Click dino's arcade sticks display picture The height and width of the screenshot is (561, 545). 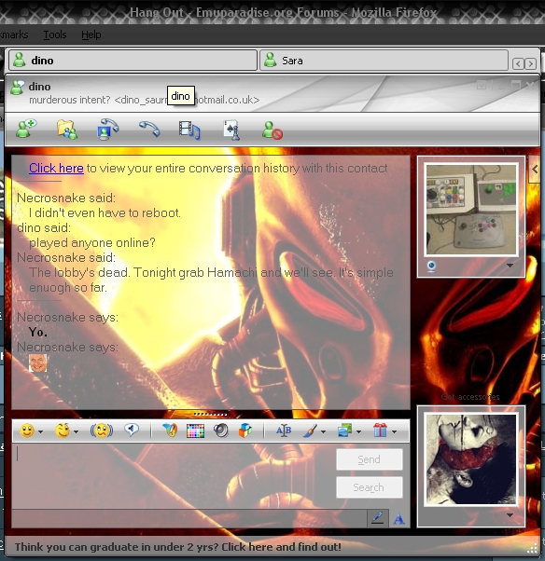click(471, 210)
